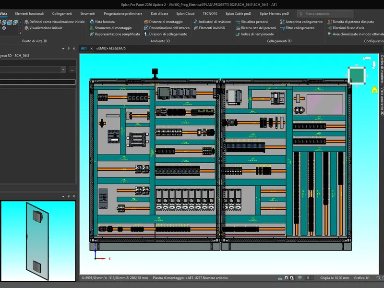384x288 pixels.
Task: Run Ricerca rete dei percorsi
Action: [x=256, y=28]
